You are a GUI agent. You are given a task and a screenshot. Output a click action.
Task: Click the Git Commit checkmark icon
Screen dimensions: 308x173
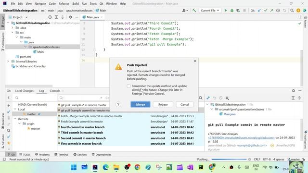[266, 11]
